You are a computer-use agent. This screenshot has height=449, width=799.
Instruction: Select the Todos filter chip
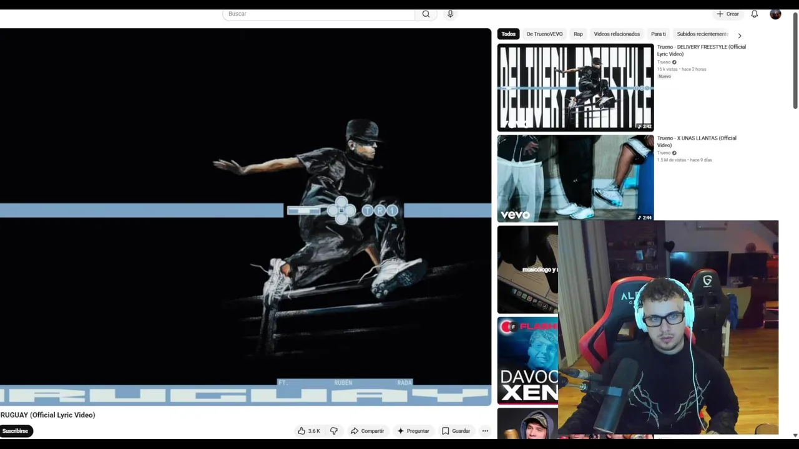(508, 34)
